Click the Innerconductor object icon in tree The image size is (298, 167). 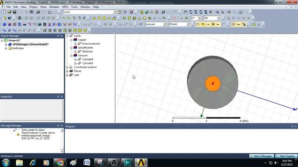(x=80, y=44)
